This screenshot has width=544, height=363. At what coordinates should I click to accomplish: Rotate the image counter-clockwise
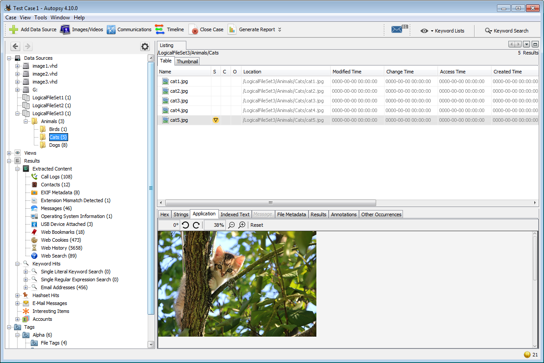point(185,225)
